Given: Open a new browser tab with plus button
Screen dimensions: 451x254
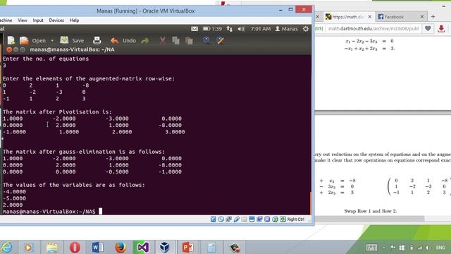Looking at the screenshot, I should 433,17.
